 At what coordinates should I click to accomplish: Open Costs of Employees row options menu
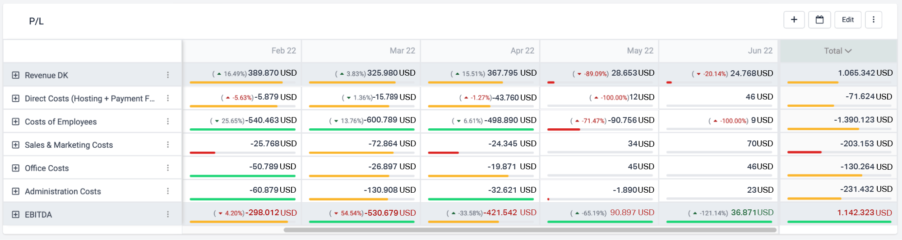(168, 122)
